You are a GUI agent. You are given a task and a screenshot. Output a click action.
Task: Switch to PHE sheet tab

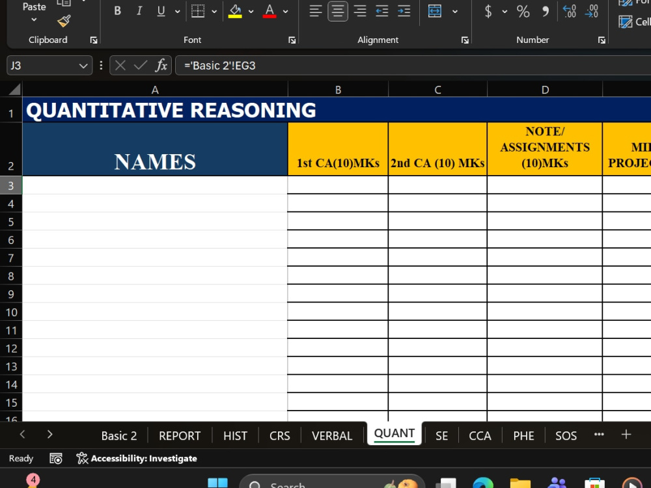[524, 436]
